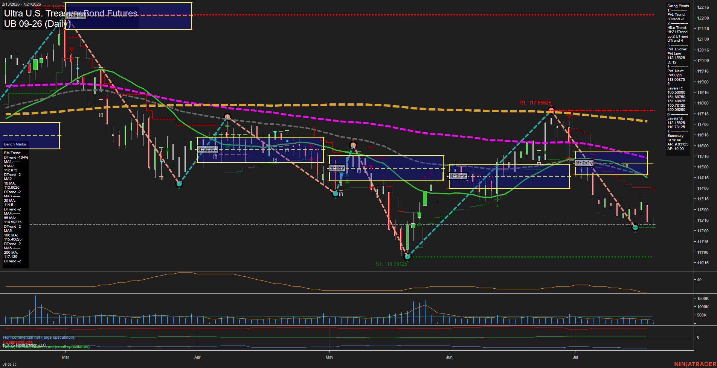Select the 10 MA value 113.0625
This screenshot has width=717, height=368.
[x=12, y=188]
